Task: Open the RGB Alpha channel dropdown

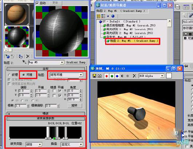Action: tap(151, 76)
